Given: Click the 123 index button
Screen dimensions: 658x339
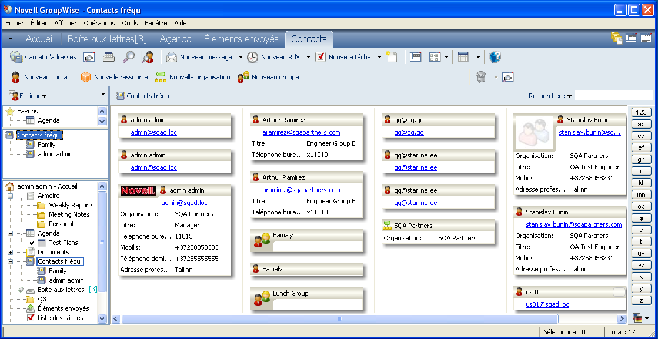Looking at the screenshot, I should (x=641, y=112).
